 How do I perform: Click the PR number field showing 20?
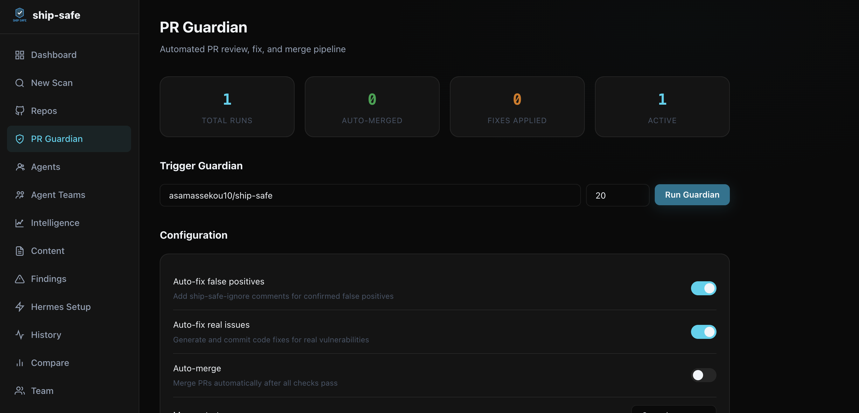click(618, 195)
